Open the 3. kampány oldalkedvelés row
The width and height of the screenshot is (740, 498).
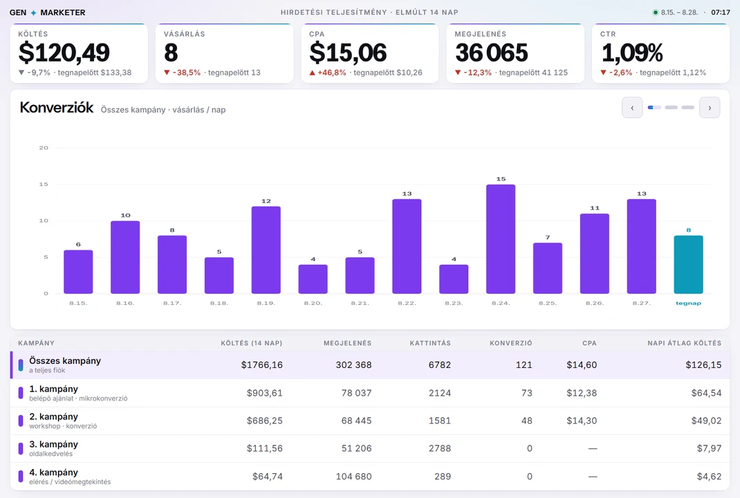point(370,448)
